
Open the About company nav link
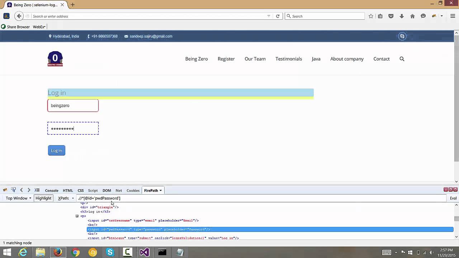(347, 59)
